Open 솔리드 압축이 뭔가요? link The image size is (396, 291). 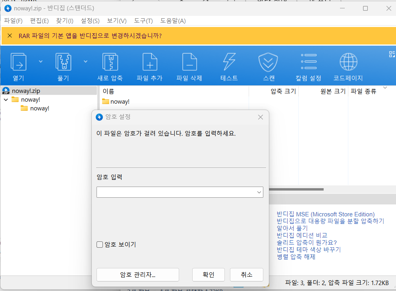(x=307, y=243)
